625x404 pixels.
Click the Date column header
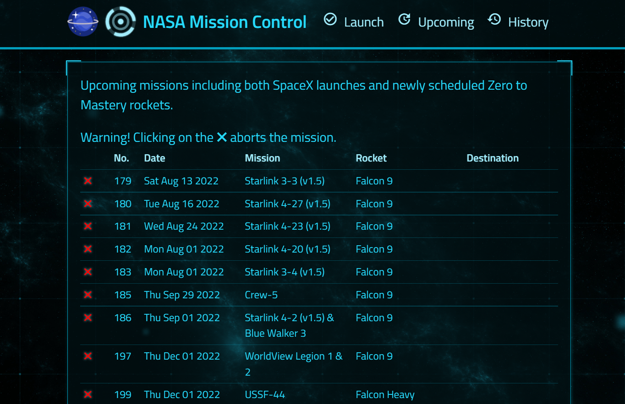[154, 158]
